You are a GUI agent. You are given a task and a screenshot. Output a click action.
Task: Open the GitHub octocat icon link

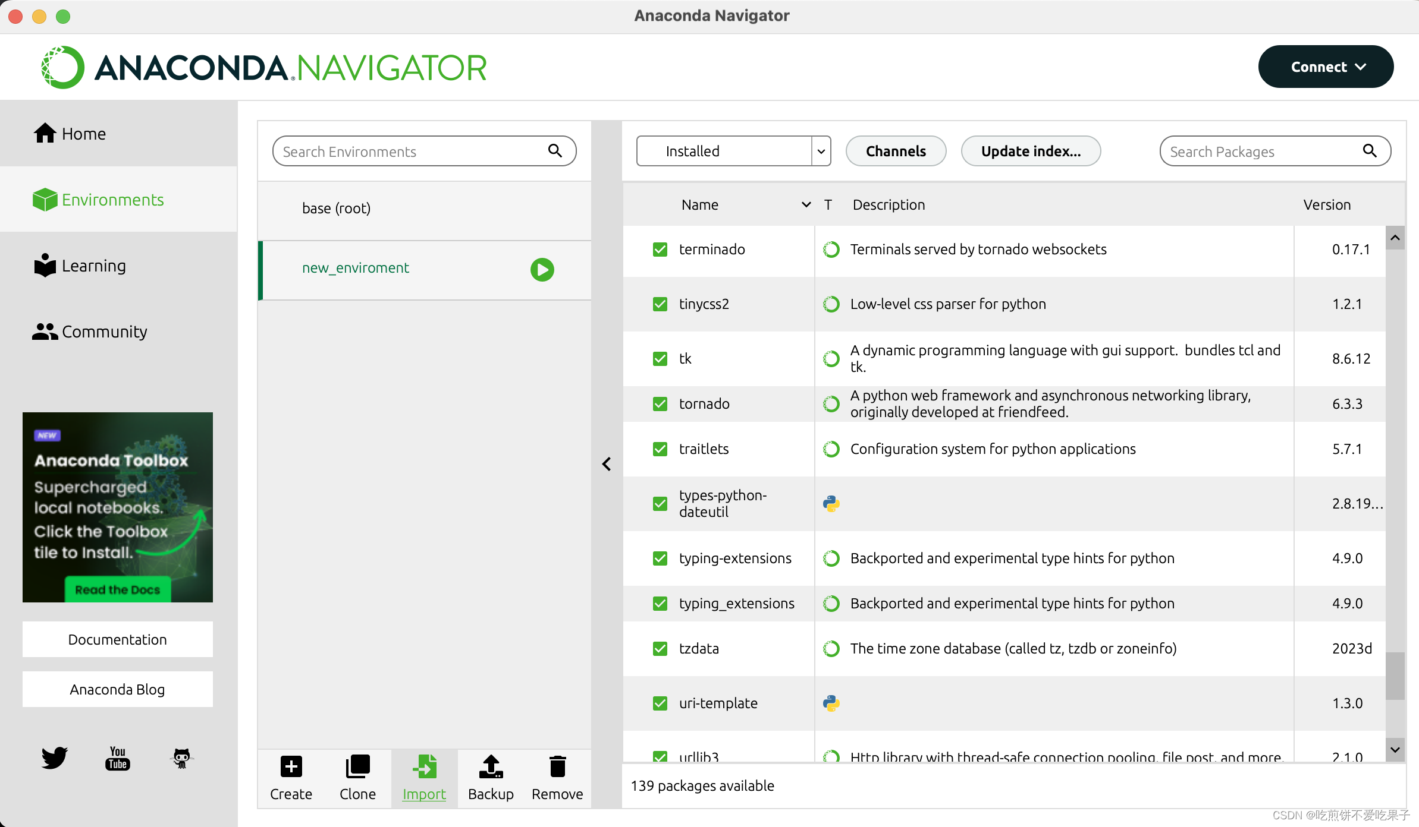pyautogui.click(x=181, y=758)
